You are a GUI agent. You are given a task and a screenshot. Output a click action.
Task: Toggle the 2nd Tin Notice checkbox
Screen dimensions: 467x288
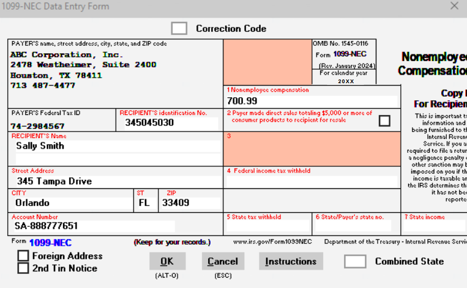click(x=23, y=268)
